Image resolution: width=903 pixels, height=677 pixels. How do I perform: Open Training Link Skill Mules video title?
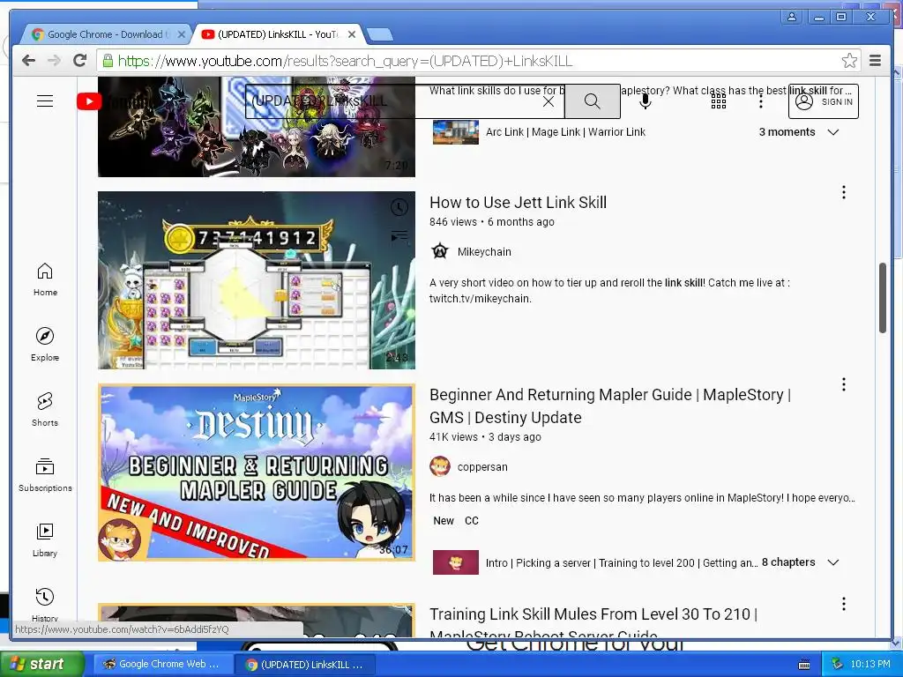[x=593, y=624]
